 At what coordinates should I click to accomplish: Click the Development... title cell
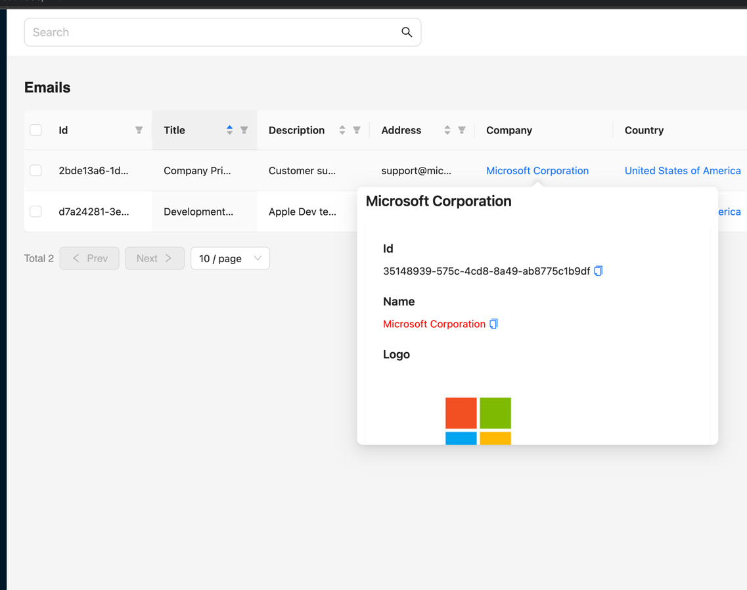[198, 212]
